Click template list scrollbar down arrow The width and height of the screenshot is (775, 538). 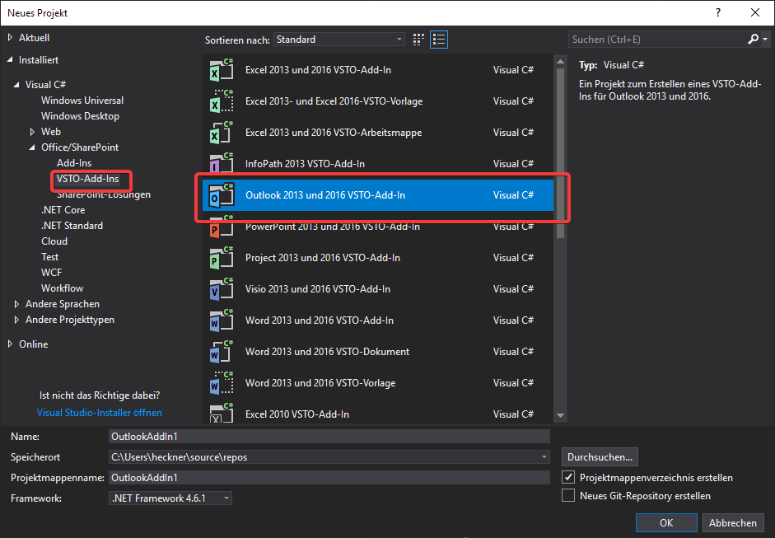(560, 415)
